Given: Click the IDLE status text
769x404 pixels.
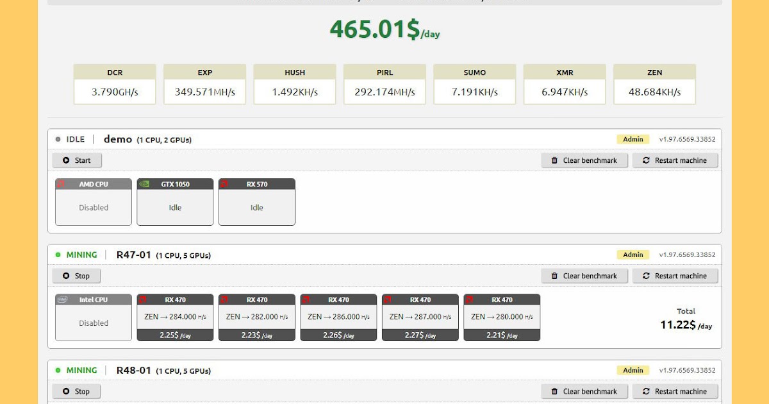Looking at the screenshot, I should point(76,139).
